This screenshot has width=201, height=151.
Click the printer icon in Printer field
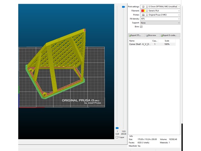[x=143, y=15]
